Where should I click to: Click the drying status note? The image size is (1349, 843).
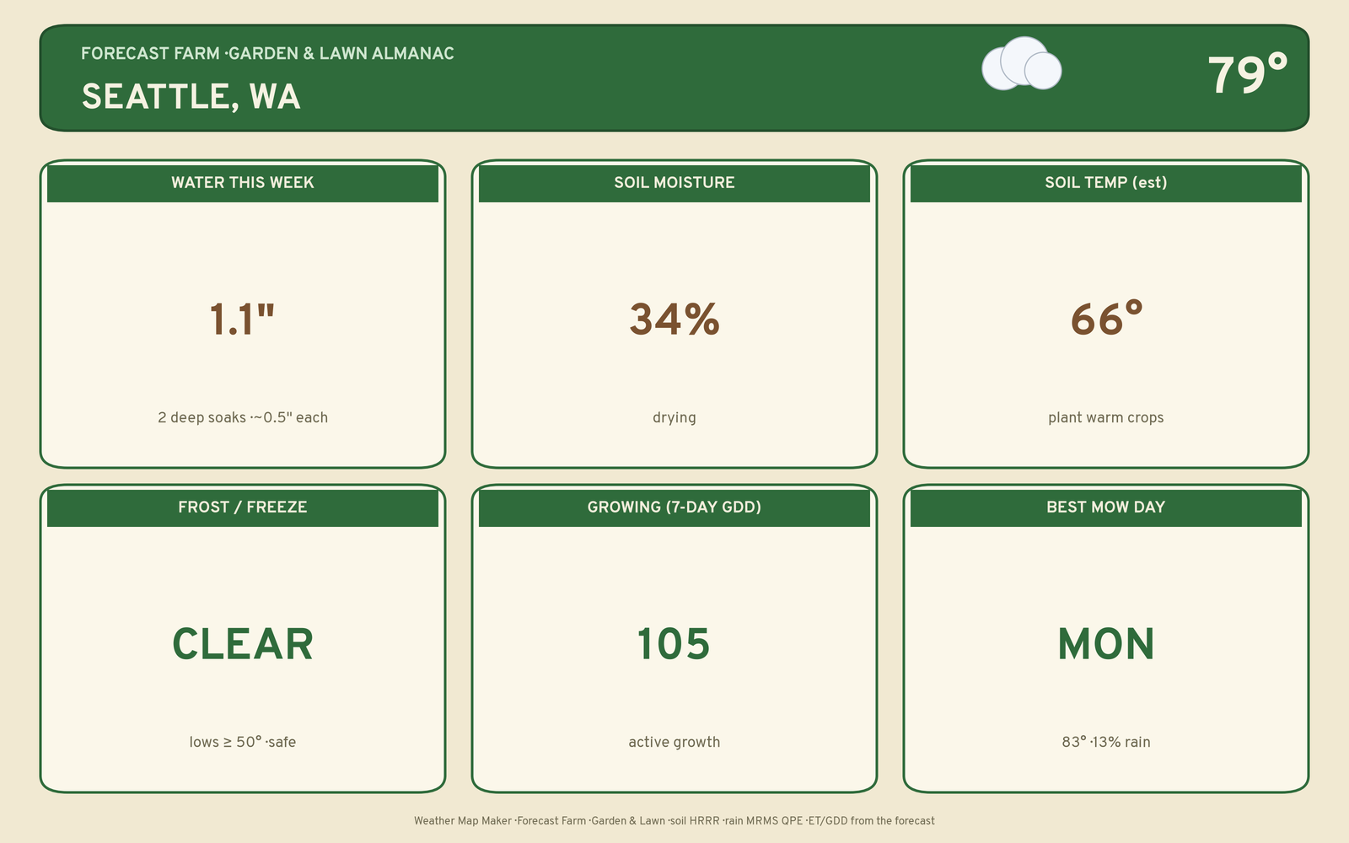[x=674, y=417]
